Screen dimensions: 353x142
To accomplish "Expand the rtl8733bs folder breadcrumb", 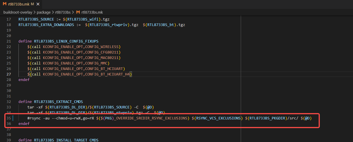I will tap(63, 12).
